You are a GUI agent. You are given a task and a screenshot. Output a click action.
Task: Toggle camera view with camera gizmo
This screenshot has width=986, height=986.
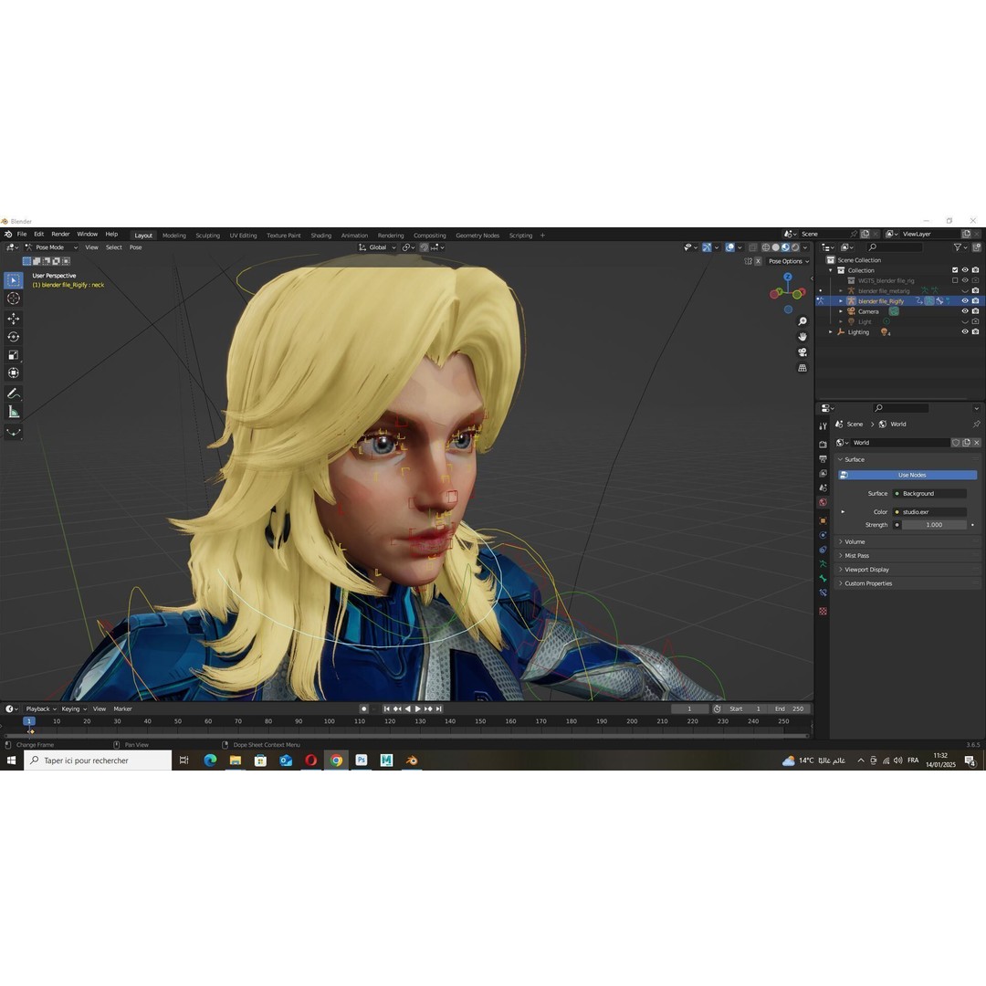(x=802, y=352)
